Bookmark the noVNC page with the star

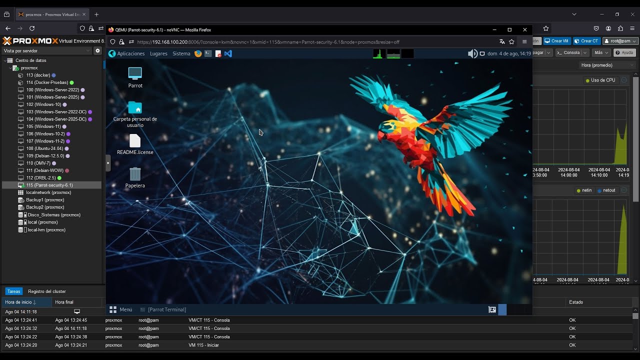(x=511, y=42)
